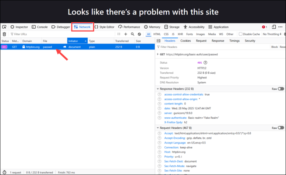Sort by the File column header
This screenshot has height=175, width=286.
(54, 41)
